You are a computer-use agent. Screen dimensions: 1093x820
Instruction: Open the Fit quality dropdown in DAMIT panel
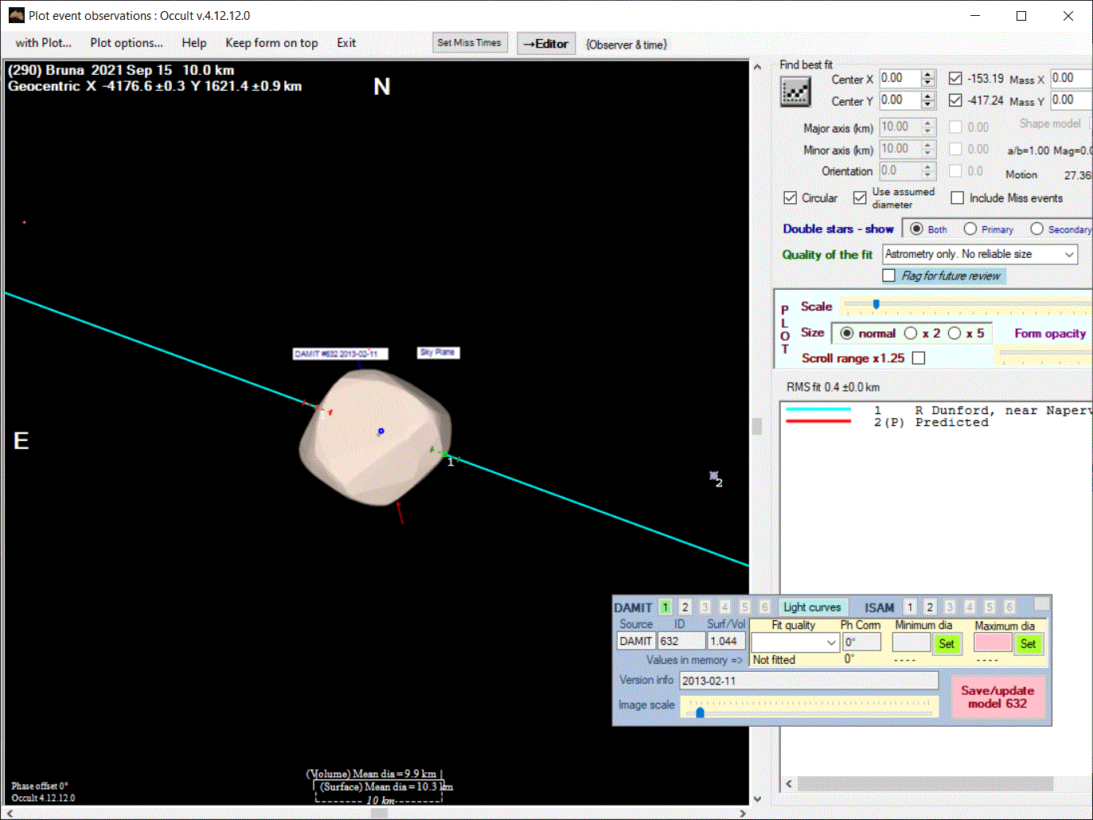pyautogui.click(x=795, y=642)
